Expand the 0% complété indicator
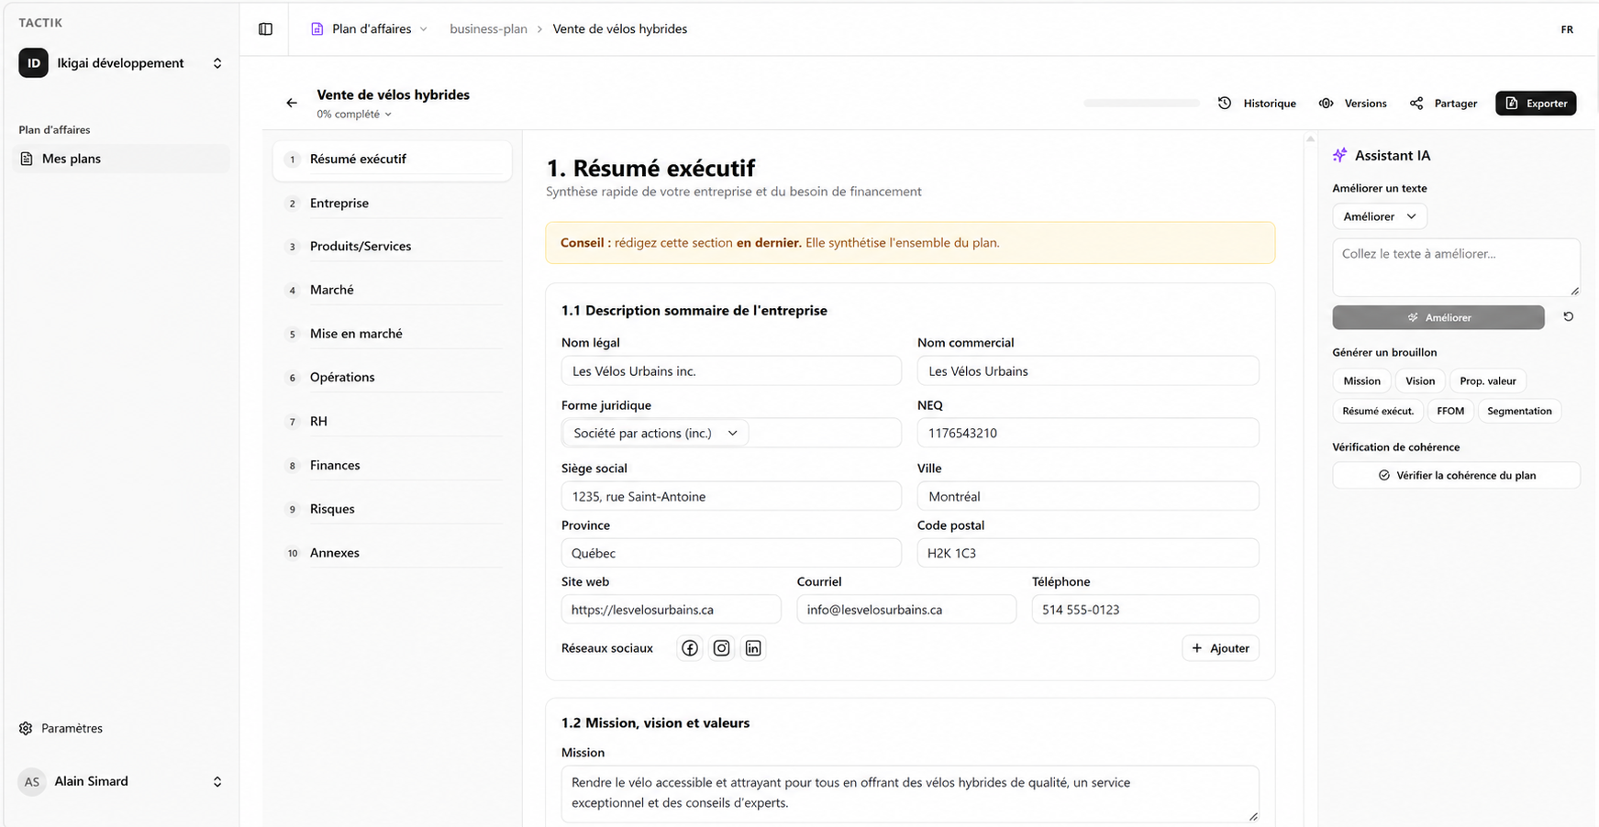Screen dimensions: 1599x827 354,115
